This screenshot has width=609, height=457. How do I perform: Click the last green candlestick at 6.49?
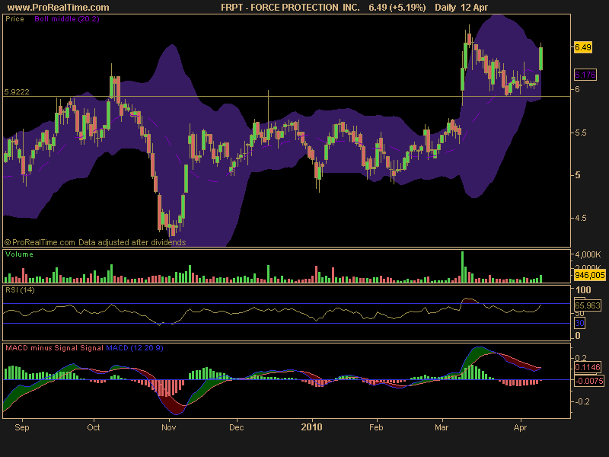[540, 58]
